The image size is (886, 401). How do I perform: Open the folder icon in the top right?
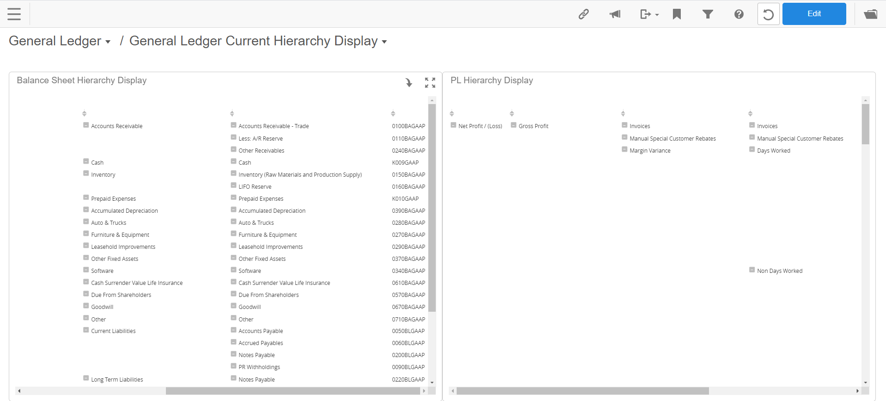point(871,14)
